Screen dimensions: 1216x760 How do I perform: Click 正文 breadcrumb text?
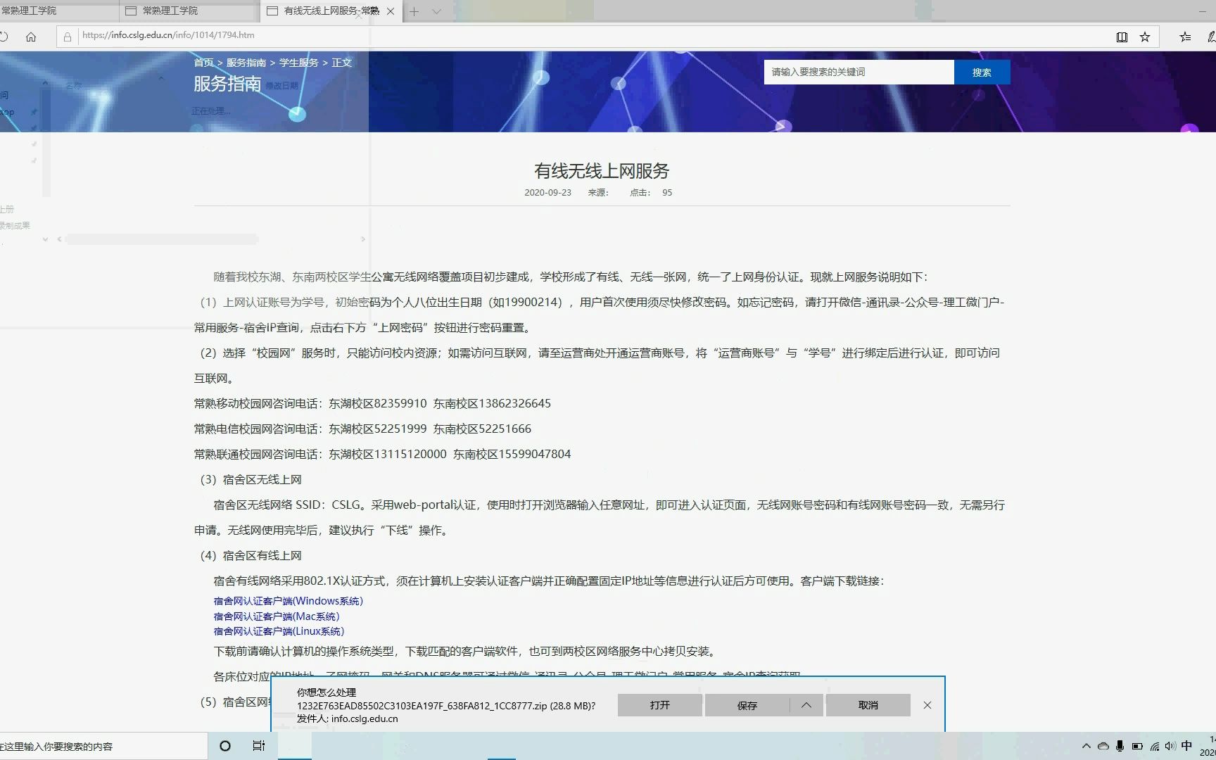tap(341, 63)
